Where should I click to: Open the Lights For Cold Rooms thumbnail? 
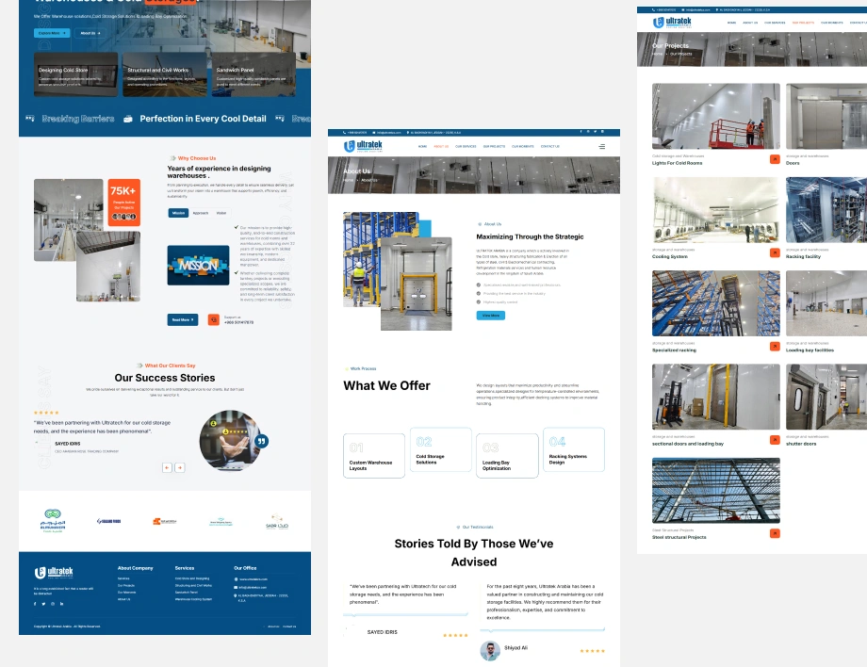(x=716, y=117)
